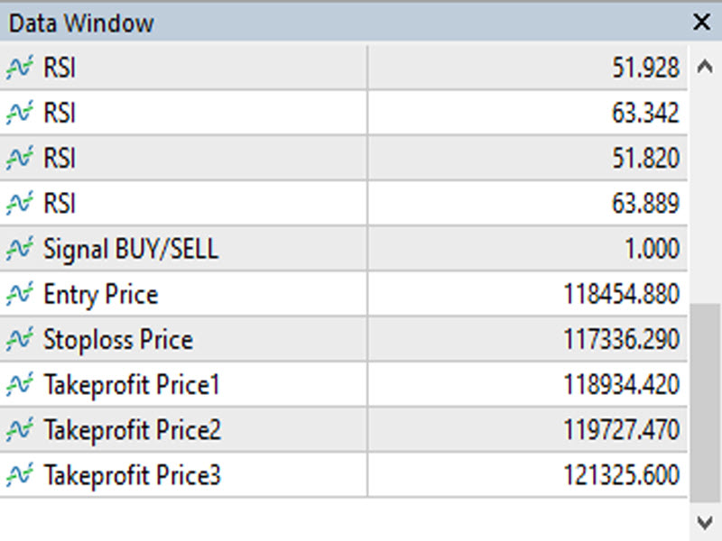The image size is (722, 541).
Task: Click the indicator icon beside RSI 51.820
Action: tap(20, 159)
